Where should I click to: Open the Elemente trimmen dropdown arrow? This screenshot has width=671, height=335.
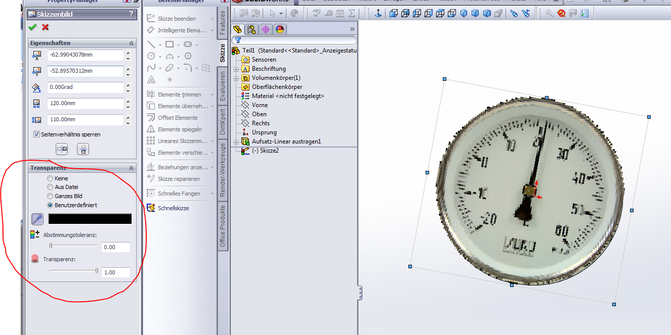click(212, 95)
